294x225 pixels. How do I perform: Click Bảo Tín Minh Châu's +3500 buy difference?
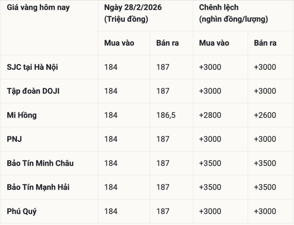[210, 163]
